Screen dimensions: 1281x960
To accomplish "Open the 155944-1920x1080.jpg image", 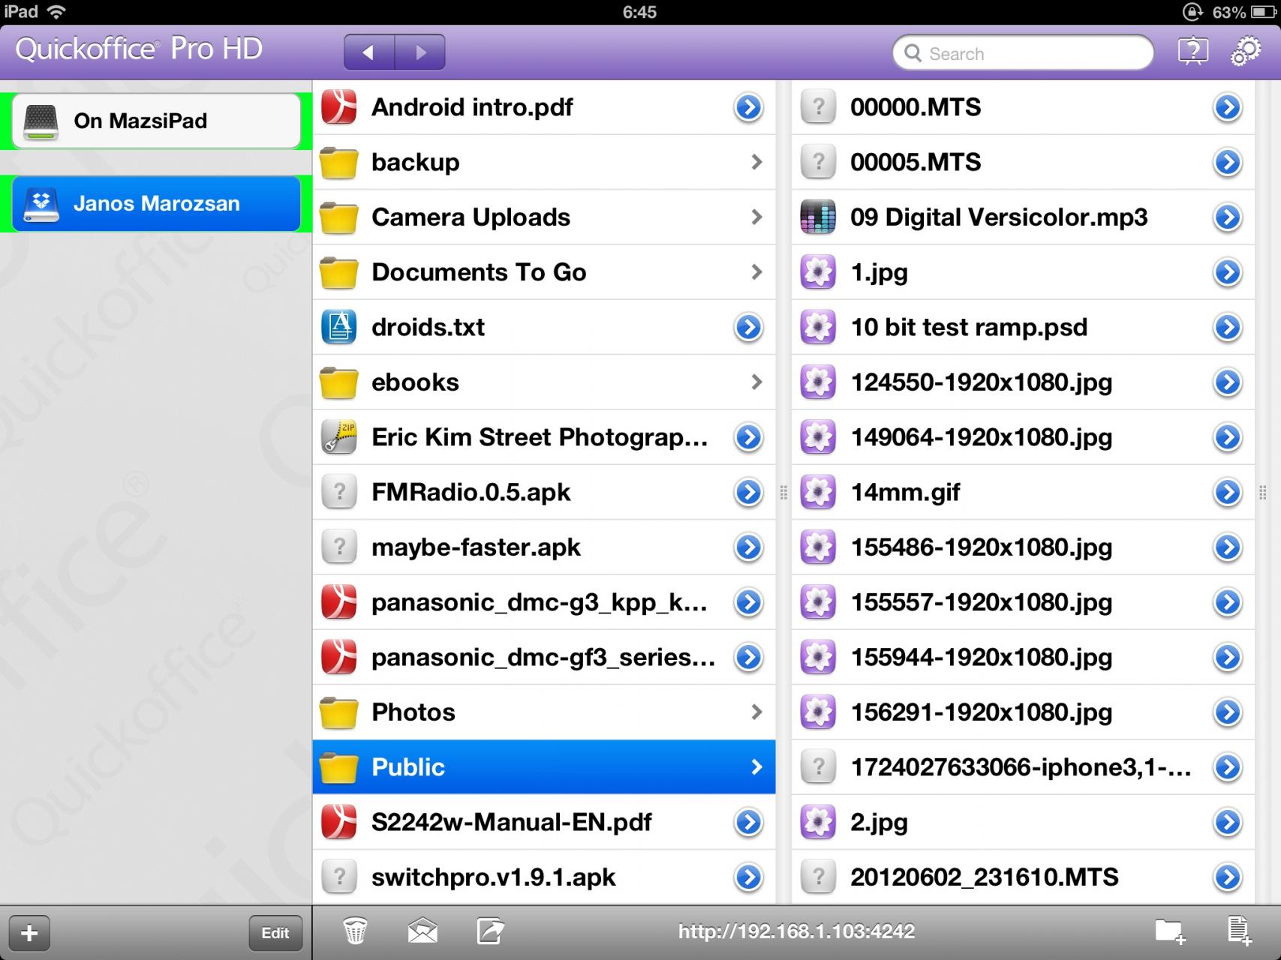I will [1023, 657].
